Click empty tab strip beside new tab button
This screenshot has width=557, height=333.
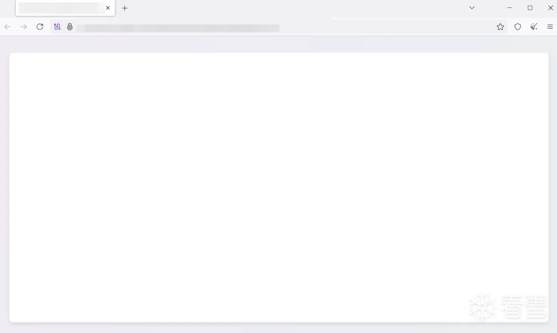(297, 8)
